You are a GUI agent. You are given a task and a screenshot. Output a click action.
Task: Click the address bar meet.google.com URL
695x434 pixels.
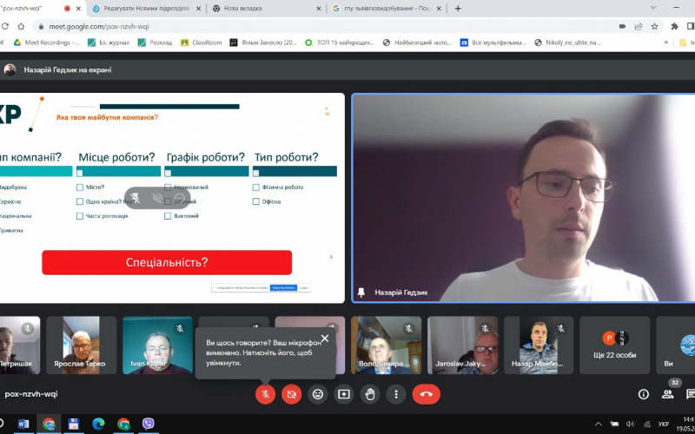[x=99, y=27]
